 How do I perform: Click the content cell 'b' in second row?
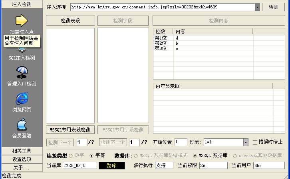[177, 43]
